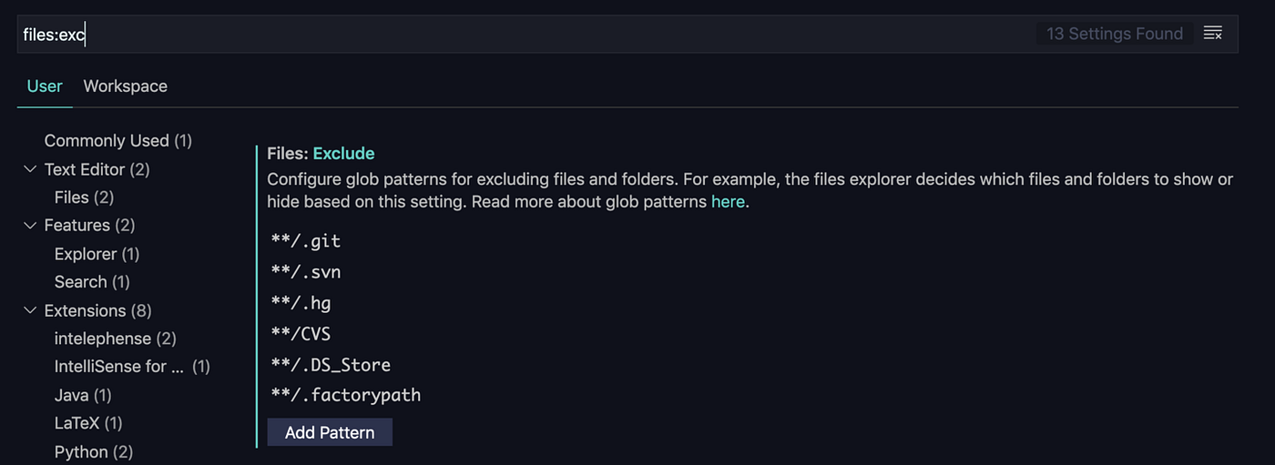Select the intelephense extension settings
Image resolution: width=1275 pixels, height=465 pixels.
point(116,339)
